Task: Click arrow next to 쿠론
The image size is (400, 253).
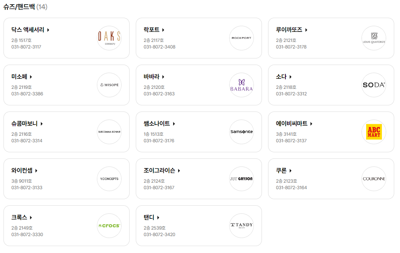Action: click(x=290, y=171)
